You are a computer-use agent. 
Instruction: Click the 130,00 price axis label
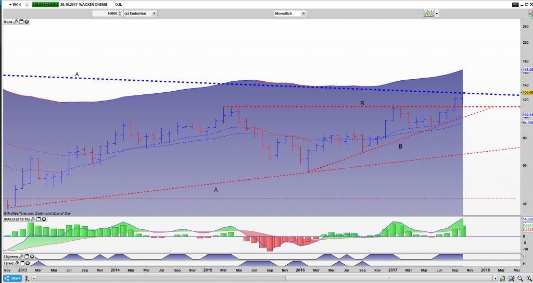[527, 92]
